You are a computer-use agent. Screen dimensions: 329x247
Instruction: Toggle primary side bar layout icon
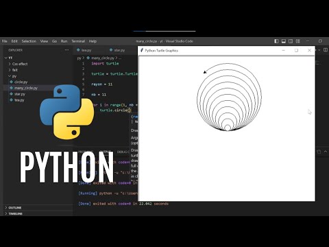pos(276,41)
